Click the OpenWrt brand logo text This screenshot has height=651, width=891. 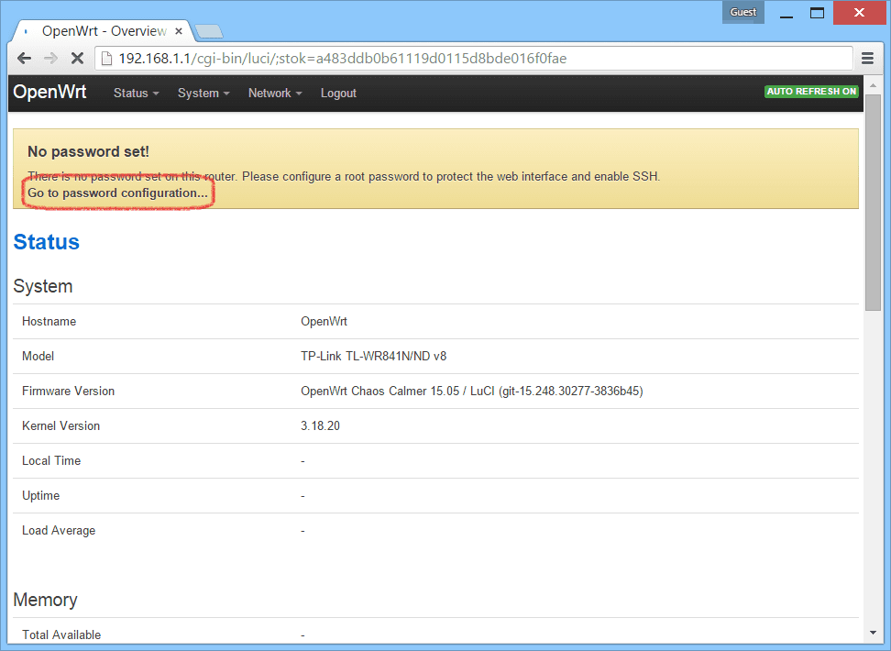tap(49, 93)
